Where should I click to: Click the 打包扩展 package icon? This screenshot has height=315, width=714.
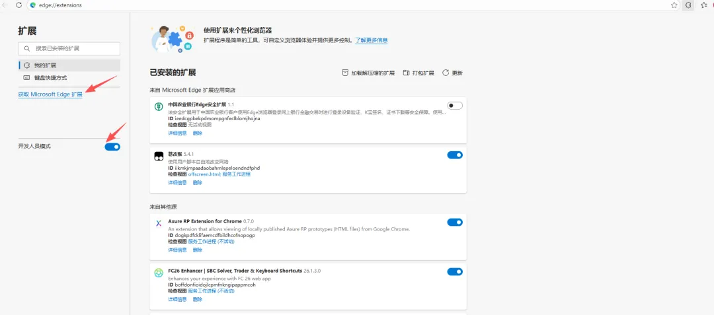(406, 73)
